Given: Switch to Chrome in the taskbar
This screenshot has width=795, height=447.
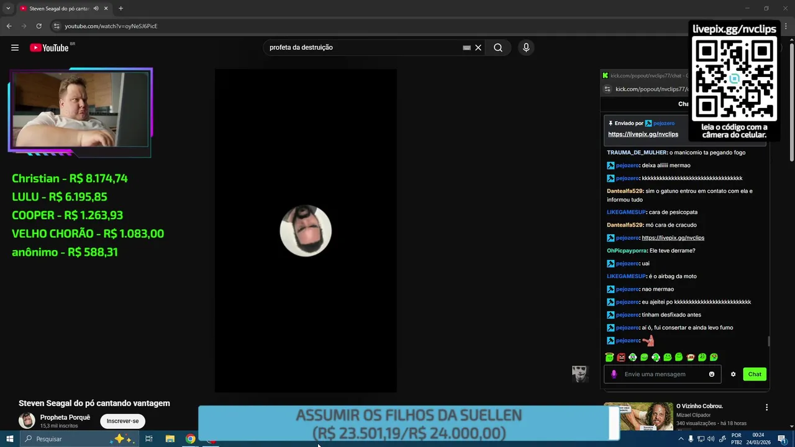Looking at the screenshot, I should pyautogui.click(x=190, y=439).
